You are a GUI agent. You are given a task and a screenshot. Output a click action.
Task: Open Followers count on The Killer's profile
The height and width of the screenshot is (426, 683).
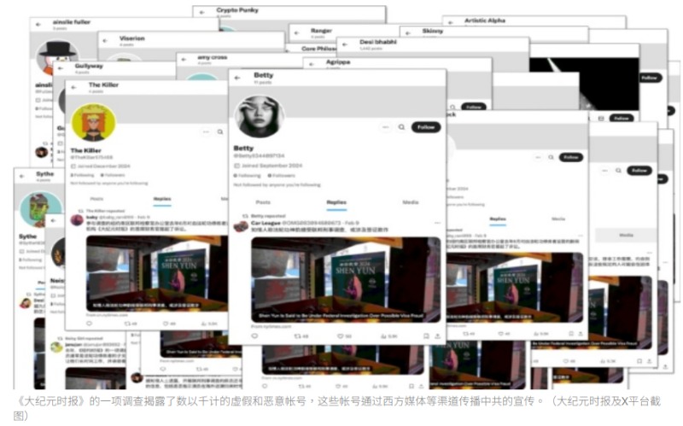pyautogui.click(x=113, y=175)
